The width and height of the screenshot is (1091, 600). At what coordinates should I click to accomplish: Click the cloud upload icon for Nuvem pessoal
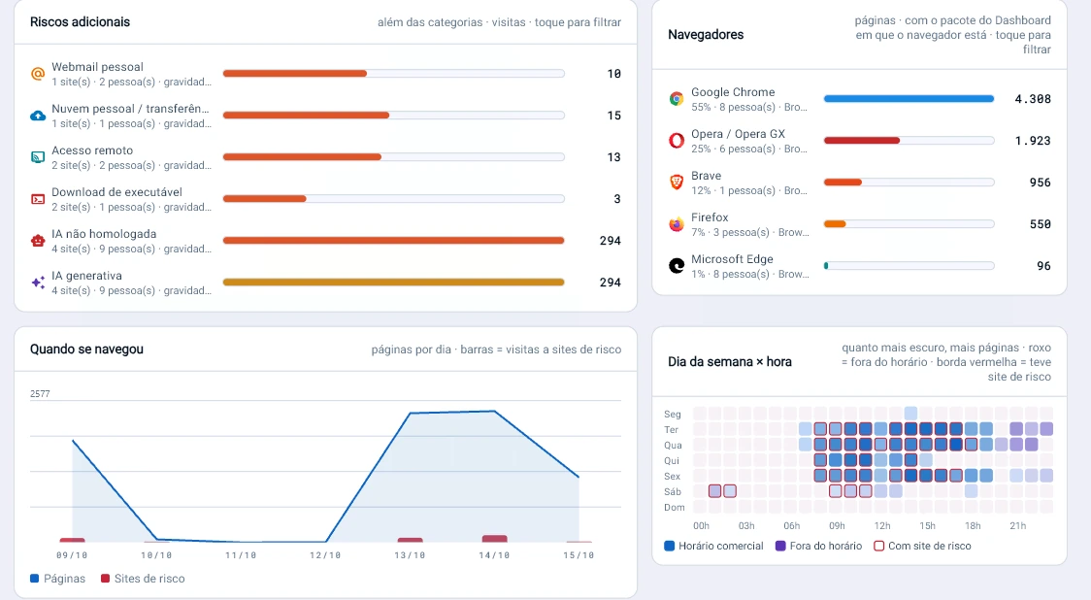coord(38,116)
